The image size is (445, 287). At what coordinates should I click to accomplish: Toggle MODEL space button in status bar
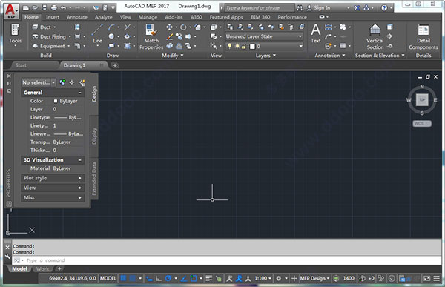click(x=108, y=278)
